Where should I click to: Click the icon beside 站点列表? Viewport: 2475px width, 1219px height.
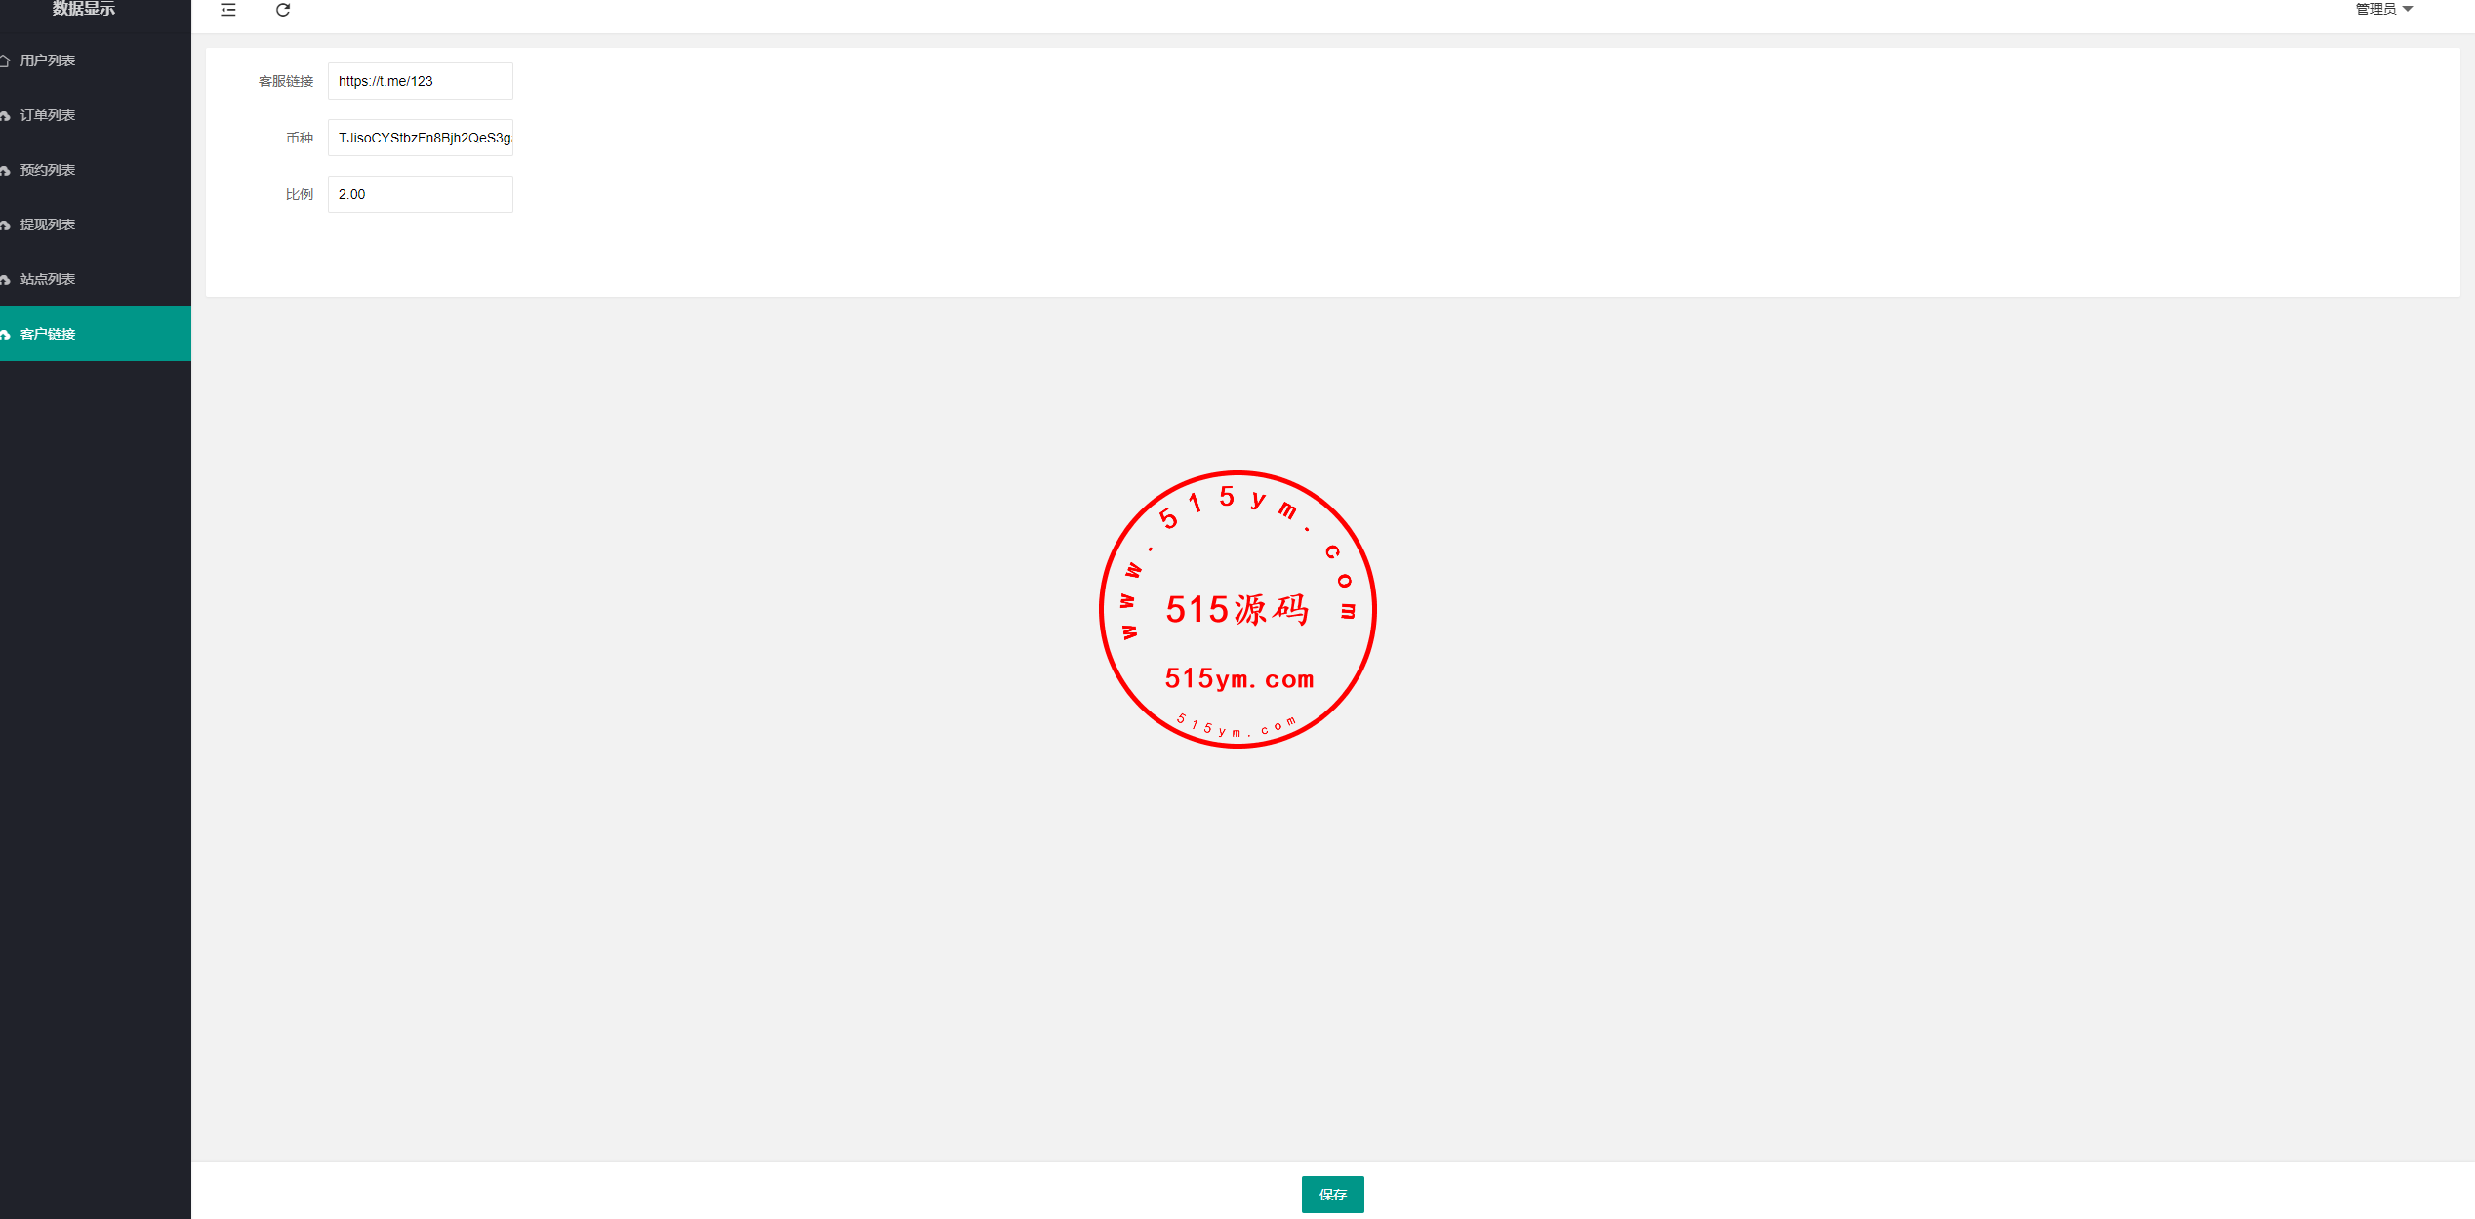click(5, 279)
